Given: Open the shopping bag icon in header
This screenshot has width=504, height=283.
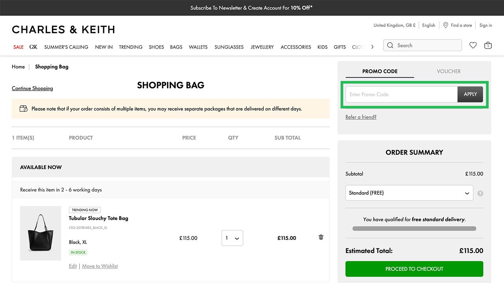Looking at the screenshot, I should point(488,45).
